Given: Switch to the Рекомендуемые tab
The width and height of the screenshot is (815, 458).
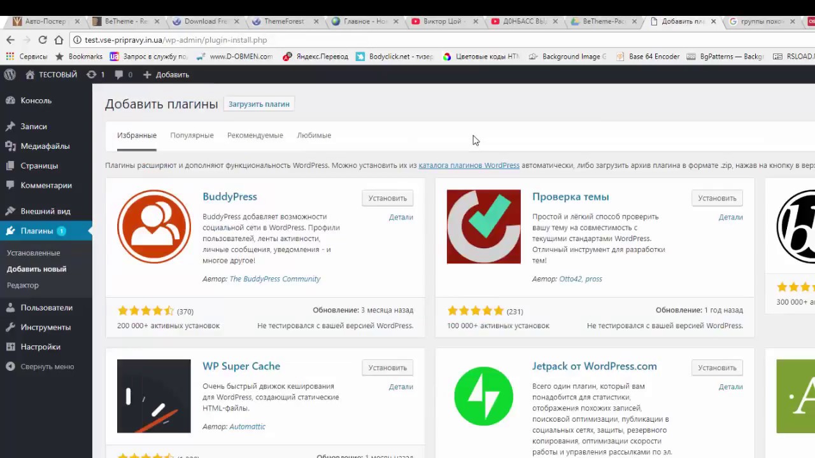Looking at the screenshot, I should [255, 135].
